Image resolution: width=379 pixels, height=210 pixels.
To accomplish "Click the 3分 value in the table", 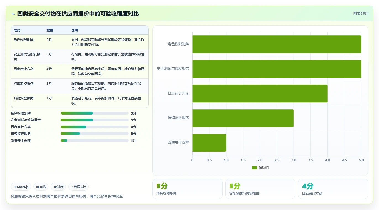I will (49, 84).
